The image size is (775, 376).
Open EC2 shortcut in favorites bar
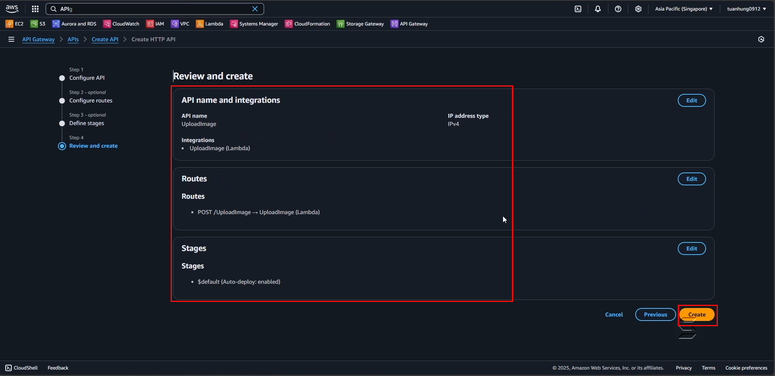pos(15,24)
